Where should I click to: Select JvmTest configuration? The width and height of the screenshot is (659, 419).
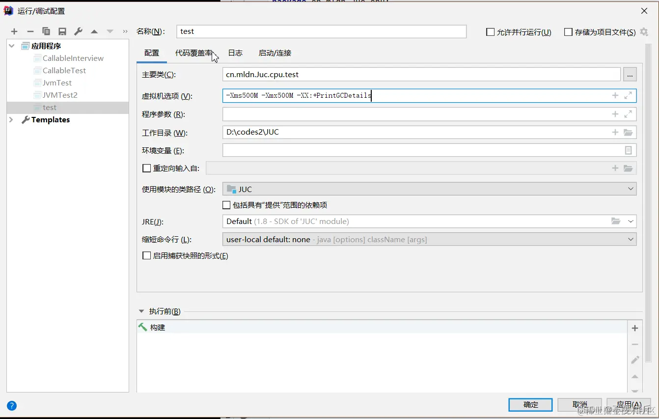(57, 83)
